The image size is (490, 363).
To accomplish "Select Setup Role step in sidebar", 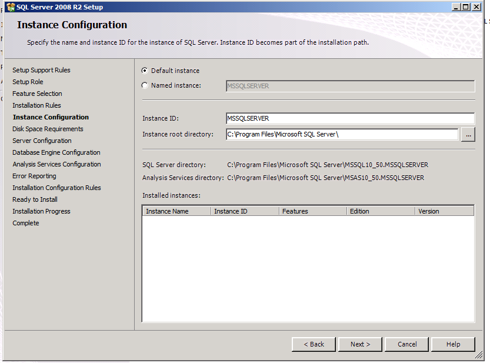I will 28,82.
